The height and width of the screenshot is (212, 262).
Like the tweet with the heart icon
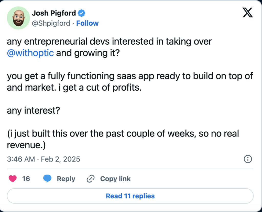(x=13, y=179)
